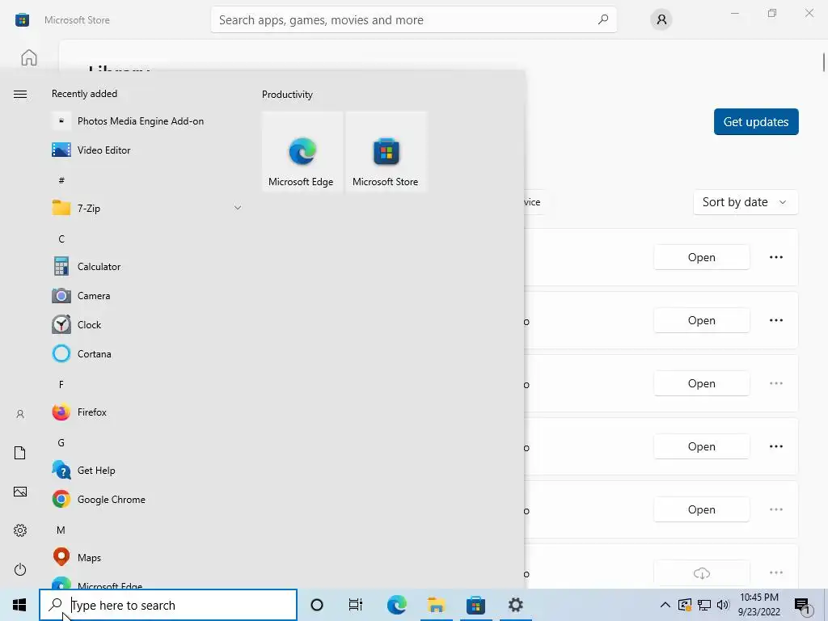
Task: Open the Sort by date dropdown
Action: pos(746,202)
